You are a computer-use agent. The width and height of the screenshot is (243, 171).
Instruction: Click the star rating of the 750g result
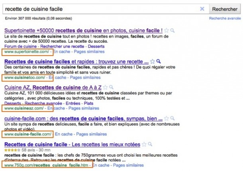(12, 150)
